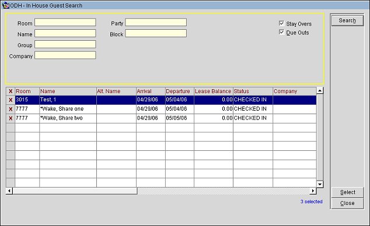Screen dimensions: 370x226
Task: Click the table's vertical scroll up arrow
Action: [320, 91]
